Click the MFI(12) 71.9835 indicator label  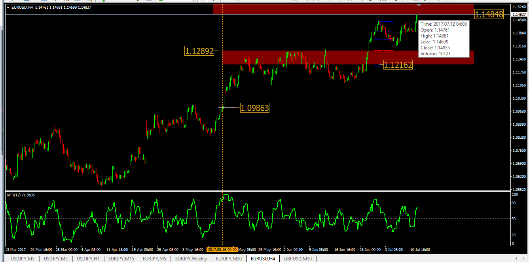coord(20,195)
